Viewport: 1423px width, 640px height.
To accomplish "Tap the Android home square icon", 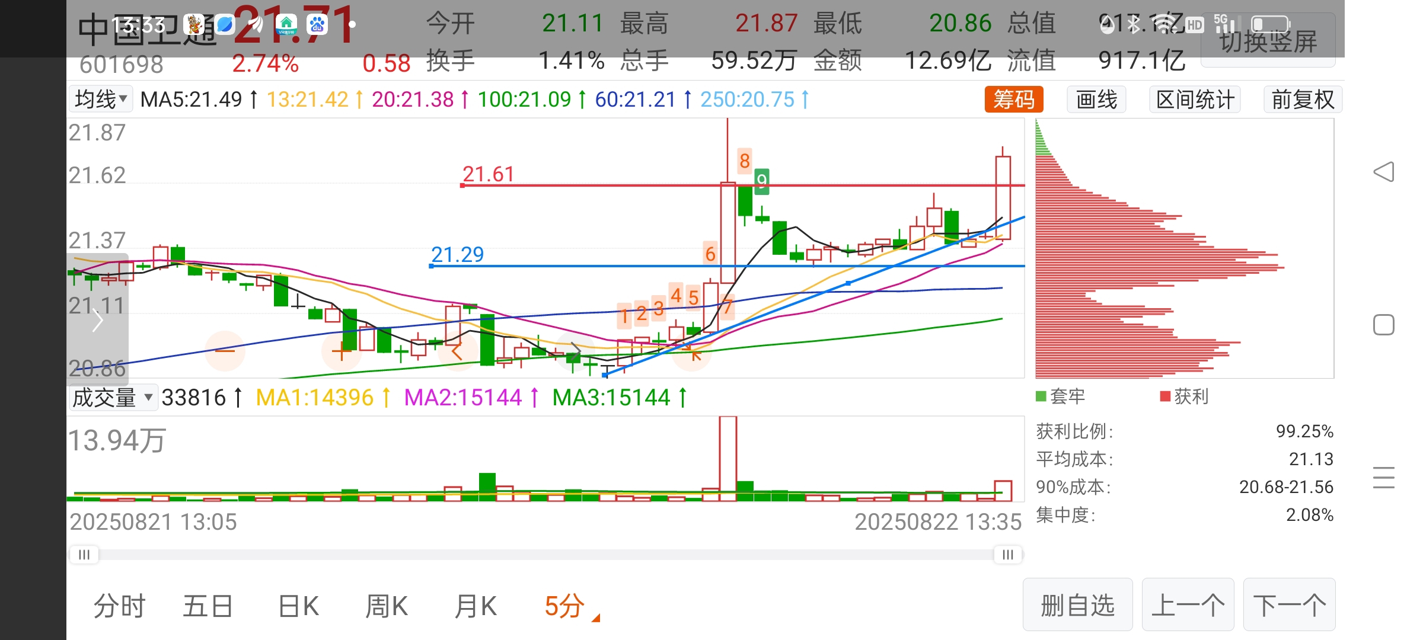I will (x=1384, y=325).
